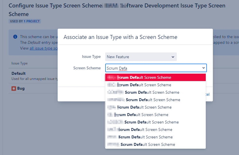Image resolution: width=239 pixels, height=155 pixels.
Task: Open the 'all issue type' schemes link
Action: 44,48
